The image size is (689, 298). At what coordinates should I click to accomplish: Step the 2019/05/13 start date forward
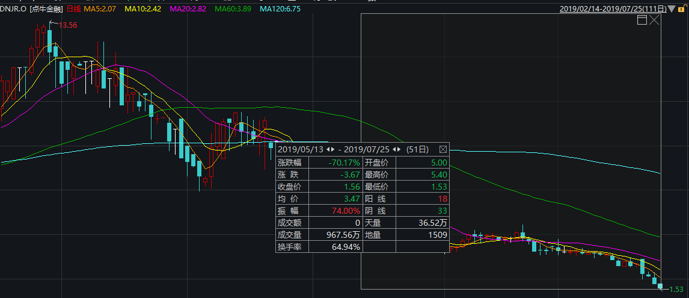pos(334,150)
